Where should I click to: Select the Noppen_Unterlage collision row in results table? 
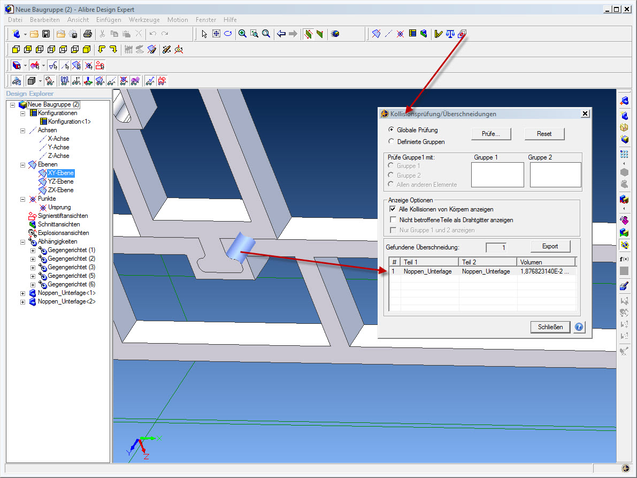coord(483,271)
